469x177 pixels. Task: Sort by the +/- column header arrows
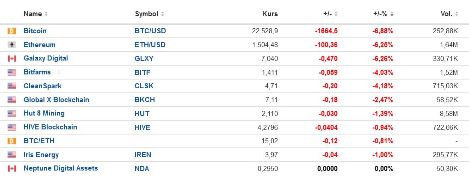pyautogui.click(x=336, y=14)
